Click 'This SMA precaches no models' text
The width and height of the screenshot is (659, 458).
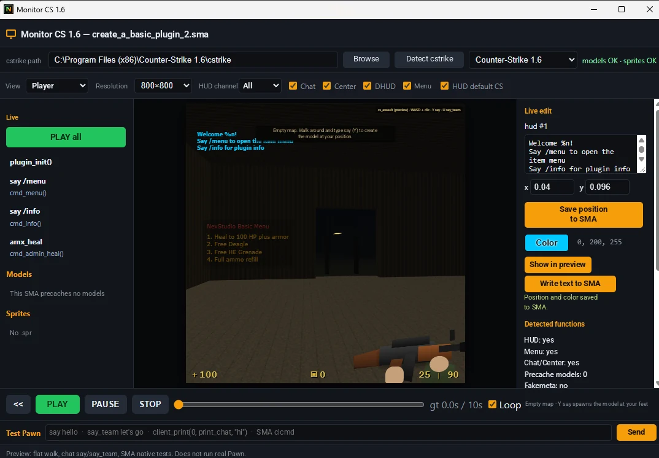[x=57, y=293]
